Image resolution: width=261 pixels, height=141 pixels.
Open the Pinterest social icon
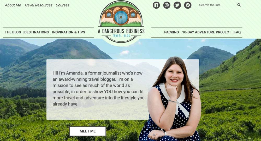(188, 5)
